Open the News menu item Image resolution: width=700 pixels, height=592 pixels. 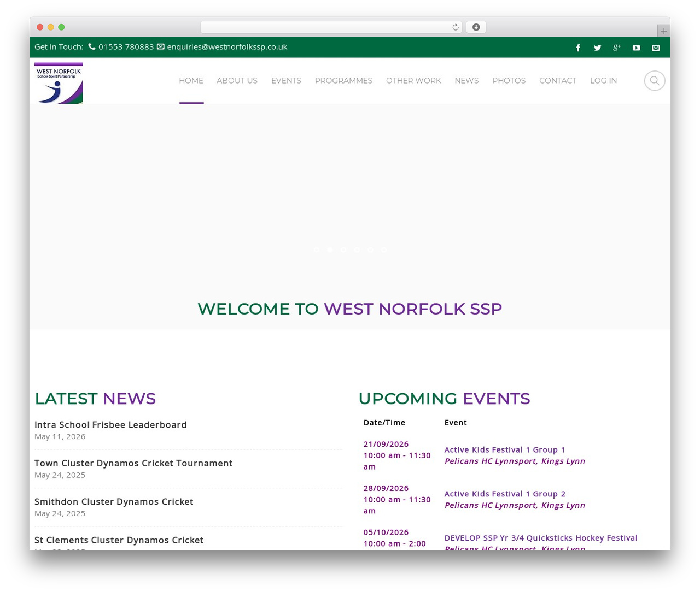(x=466, y=81)
